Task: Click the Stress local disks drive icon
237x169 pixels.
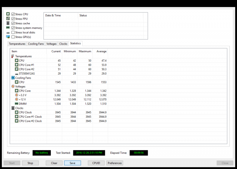Action: tap(8, 32)
